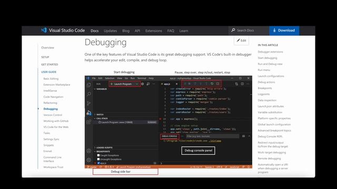Expand the SETUP group in the docs sidebar
This screenshot has height=189, width=337.
coord(45,57)
